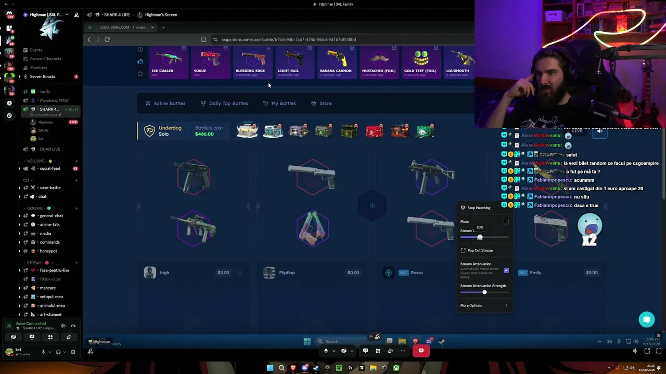Click the invite people icon beside server name
This screenshot has width=666, height=374.
click(x=76, y=15)
